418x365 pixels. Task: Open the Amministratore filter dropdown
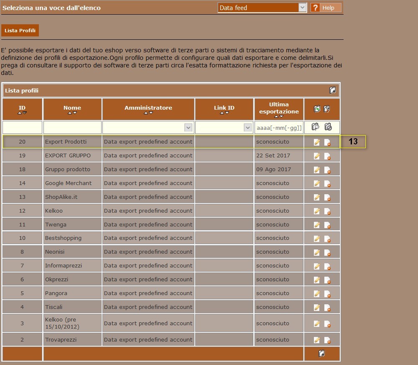tap(188, 127)
